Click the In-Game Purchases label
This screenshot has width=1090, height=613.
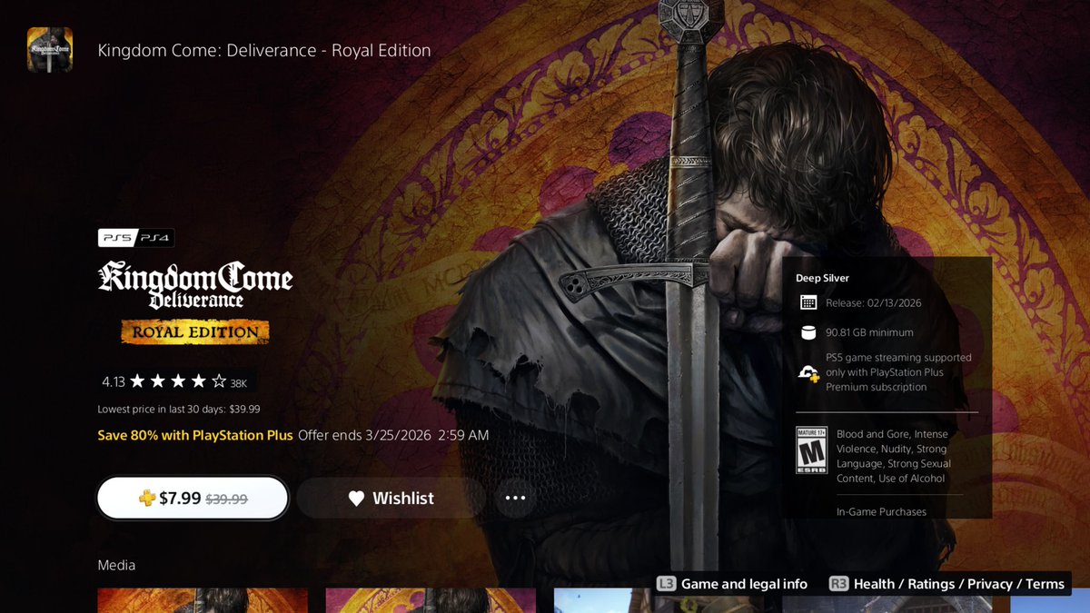tap(881, 511)
